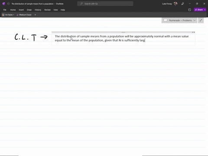Image resolution: width=208 pixels, height=156 pixels.
Task: Click the round back button beside the title
Action: (8, 4)
